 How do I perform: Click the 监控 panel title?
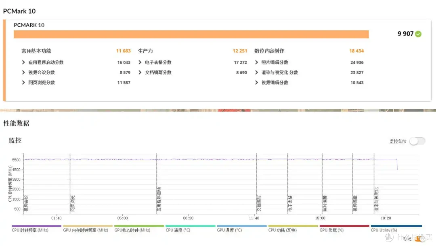click(x=15, y=141)
